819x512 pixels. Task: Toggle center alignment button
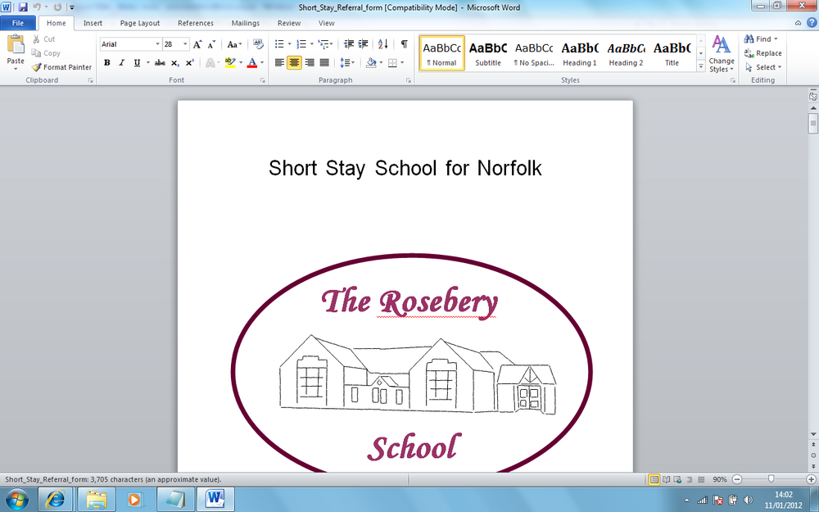pyautogui.click(x=294, y=63)
